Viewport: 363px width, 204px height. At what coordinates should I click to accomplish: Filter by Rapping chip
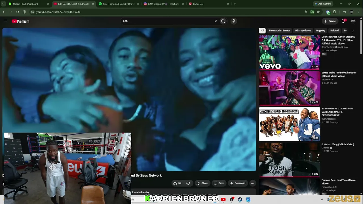(320, 31)
